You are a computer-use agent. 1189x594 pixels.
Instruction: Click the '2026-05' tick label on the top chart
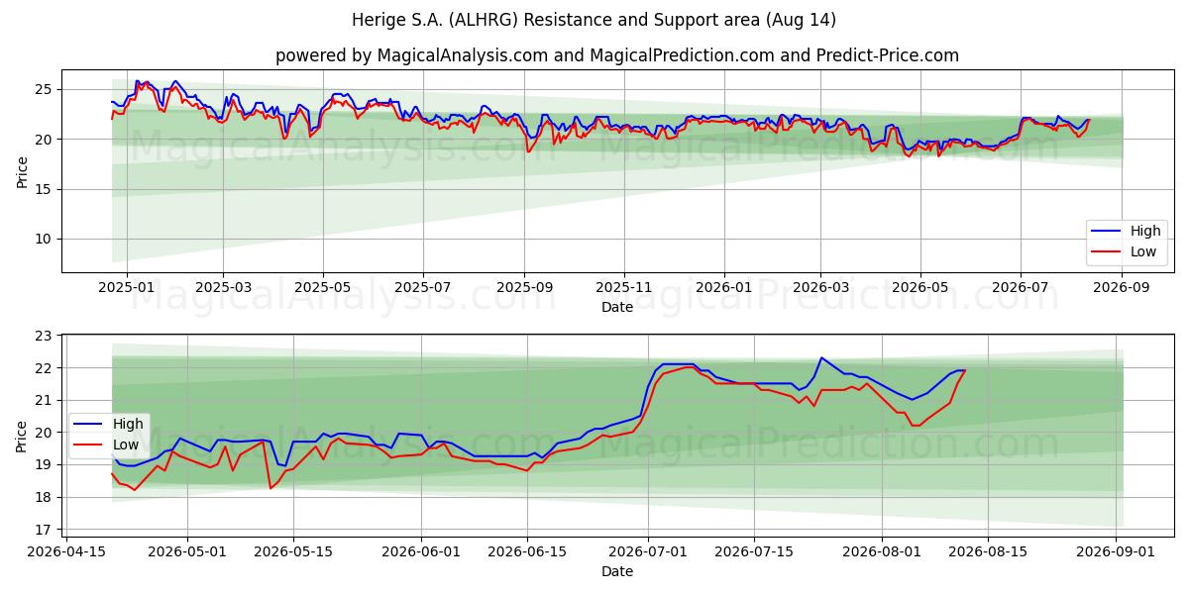pos(920,288)
